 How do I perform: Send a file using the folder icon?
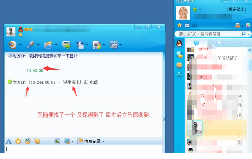click(48, 45)
